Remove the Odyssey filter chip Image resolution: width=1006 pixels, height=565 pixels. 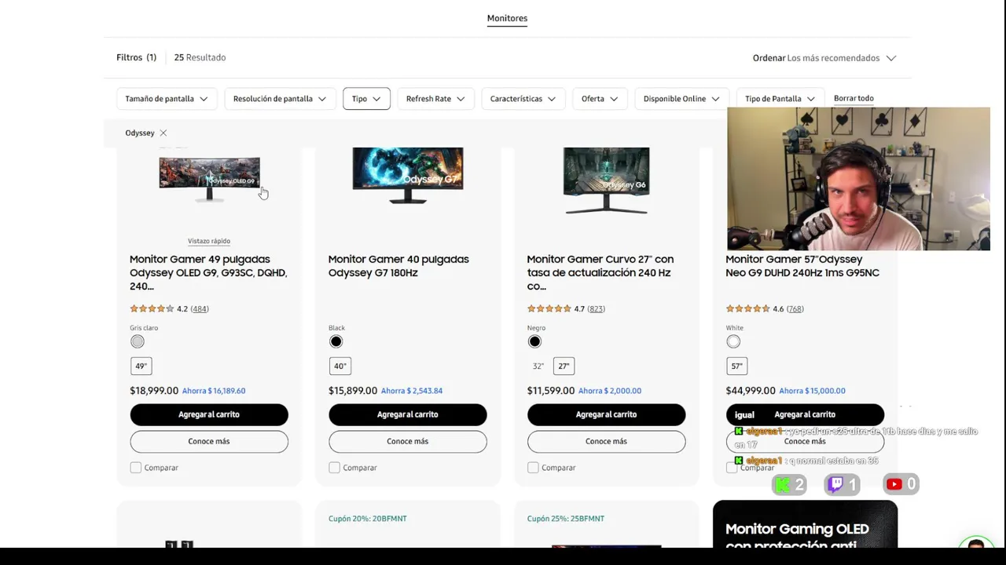click(x=163, y=133)
